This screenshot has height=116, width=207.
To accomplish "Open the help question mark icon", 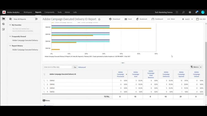I will tap(190, 12).
